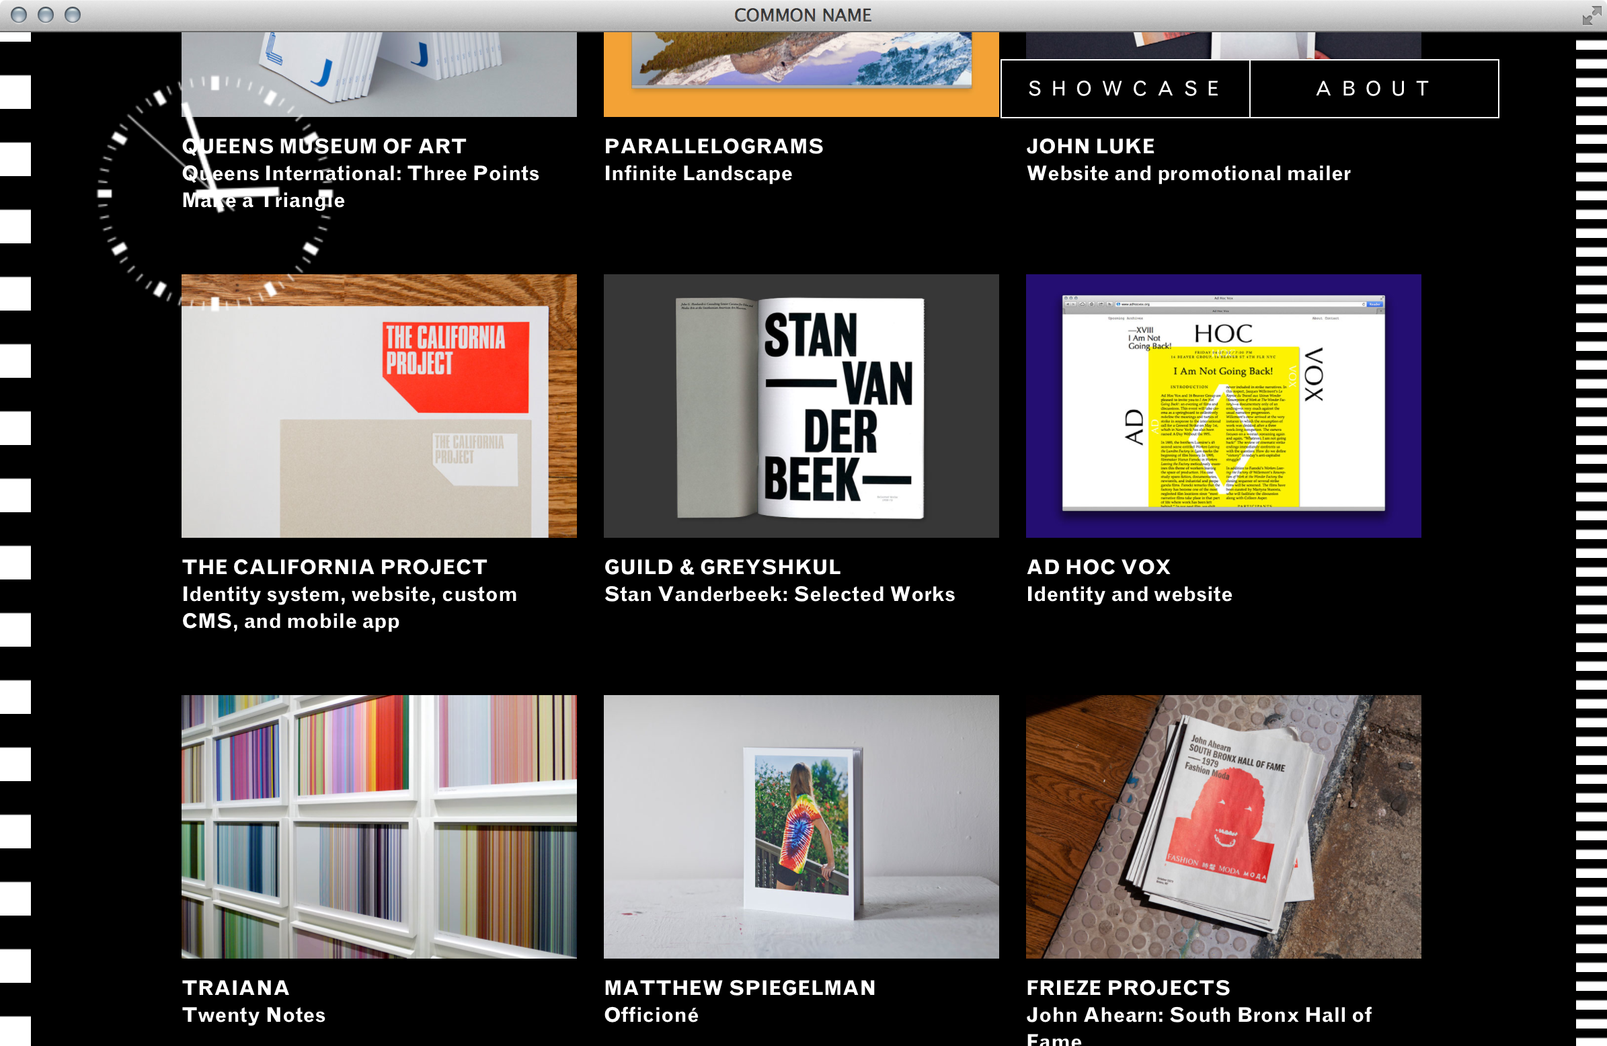Click the MATTHEW SPIEGELMAN title link
Viewport: 1607px width, 1046px height.
pos(740,988)
